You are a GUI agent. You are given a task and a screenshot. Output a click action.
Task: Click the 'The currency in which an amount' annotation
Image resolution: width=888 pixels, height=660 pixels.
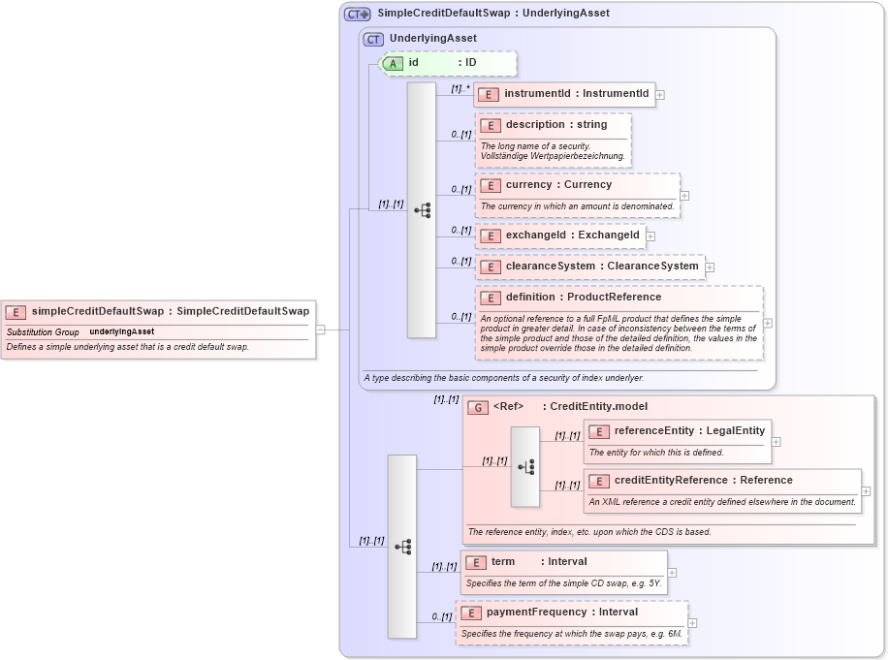(577, 206)
